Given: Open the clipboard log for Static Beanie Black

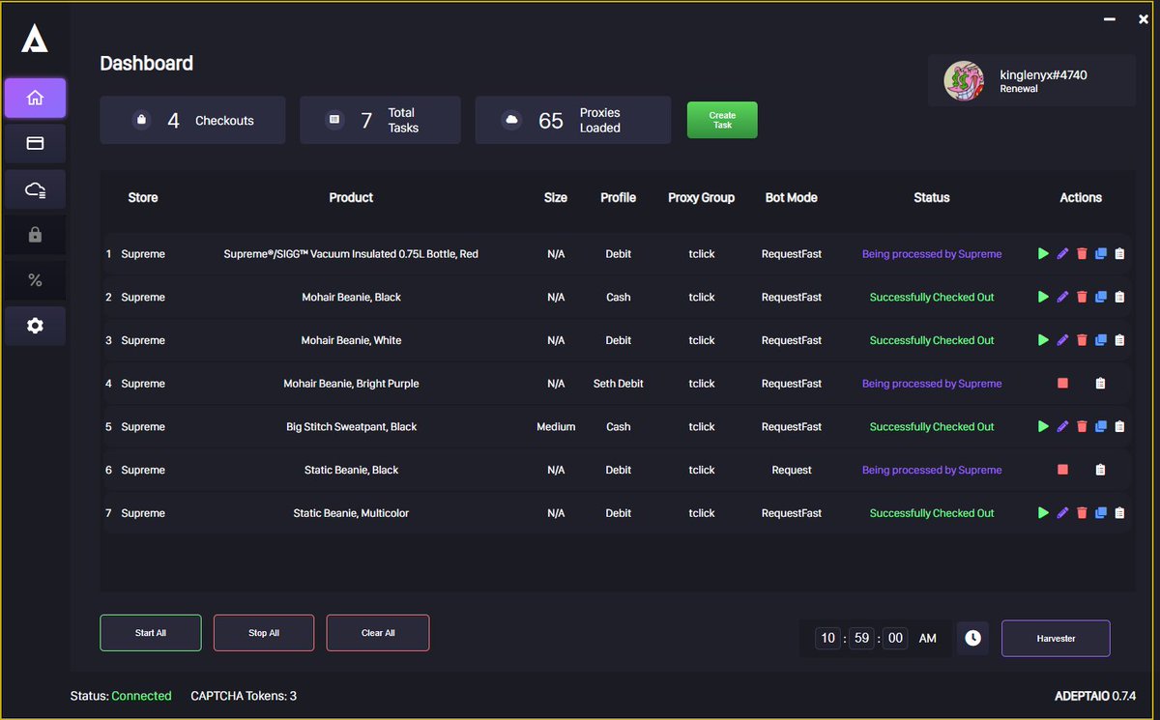Looking at the screenshot, I should tap(1100, 470).
